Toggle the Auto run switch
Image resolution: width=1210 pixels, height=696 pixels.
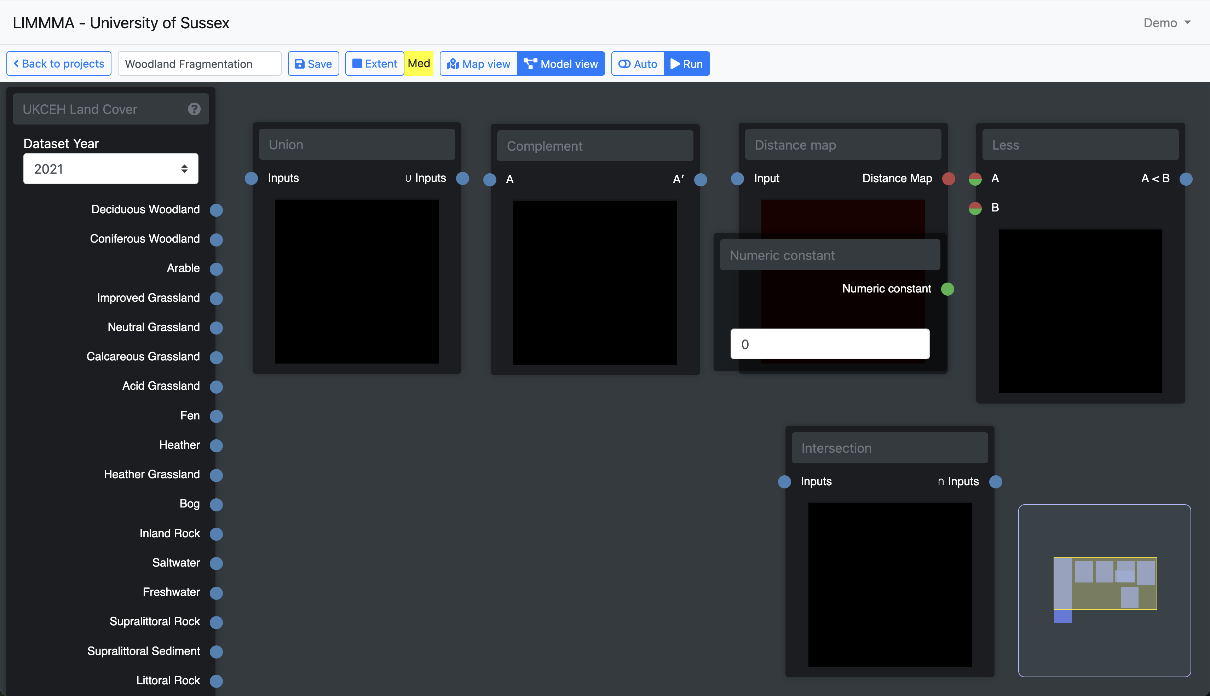coord(637,64)
